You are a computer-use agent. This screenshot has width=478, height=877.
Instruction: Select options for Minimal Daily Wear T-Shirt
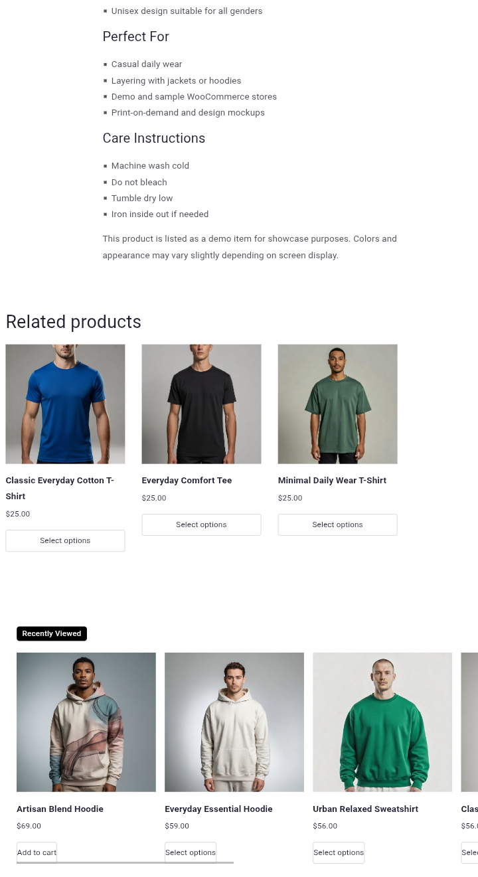[337, 524]
